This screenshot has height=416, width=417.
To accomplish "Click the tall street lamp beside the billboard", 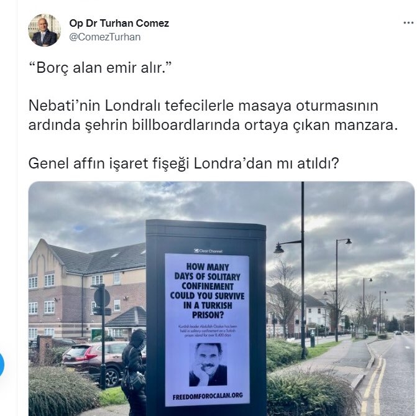I will click(x=303, y=270).
